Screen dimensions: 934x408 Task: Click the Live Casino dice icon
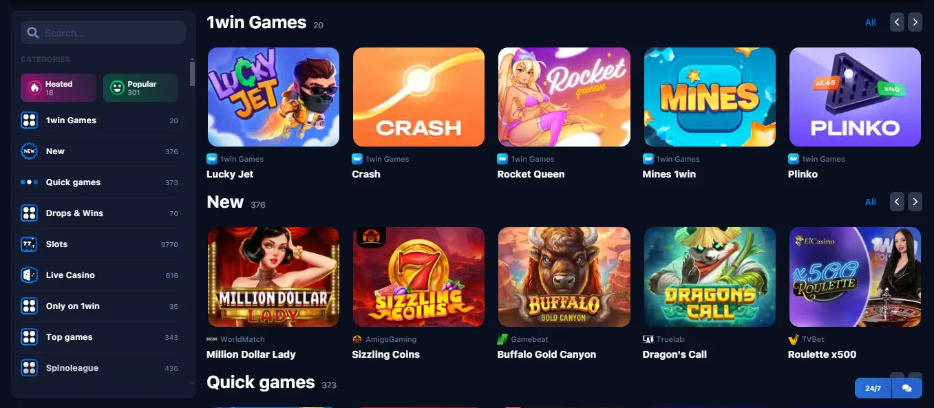pos(29,275)
